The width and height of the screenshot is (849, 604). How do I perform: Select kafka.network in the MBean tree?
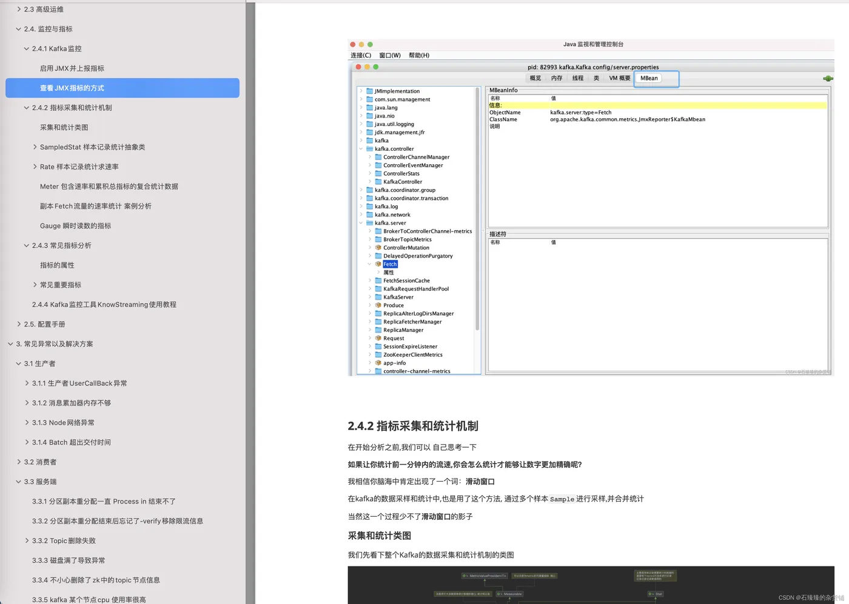[x=392, y=214]
